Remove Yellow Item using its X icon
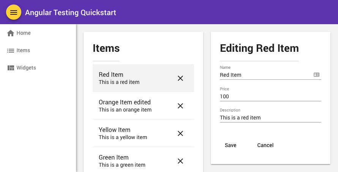 180,133
